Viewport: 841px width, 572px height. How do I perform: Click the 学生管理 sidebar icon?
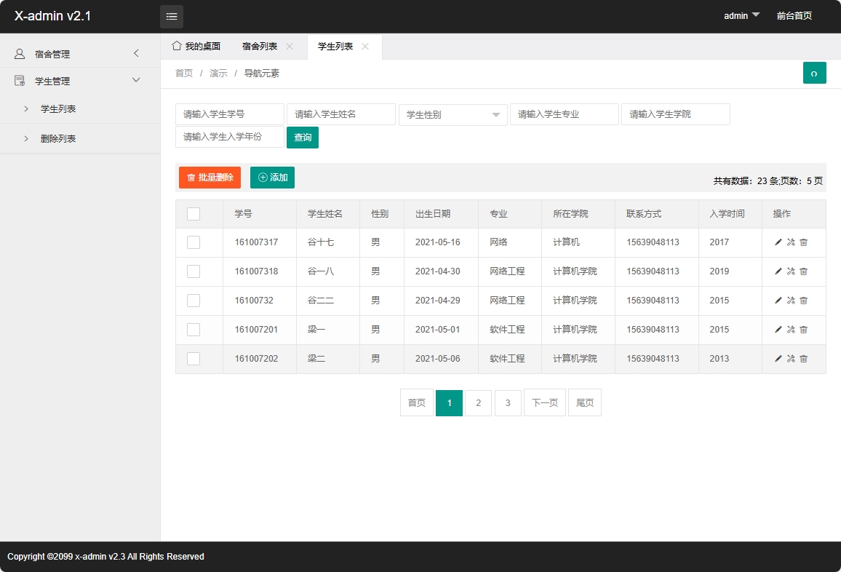(x=17, y=81)
